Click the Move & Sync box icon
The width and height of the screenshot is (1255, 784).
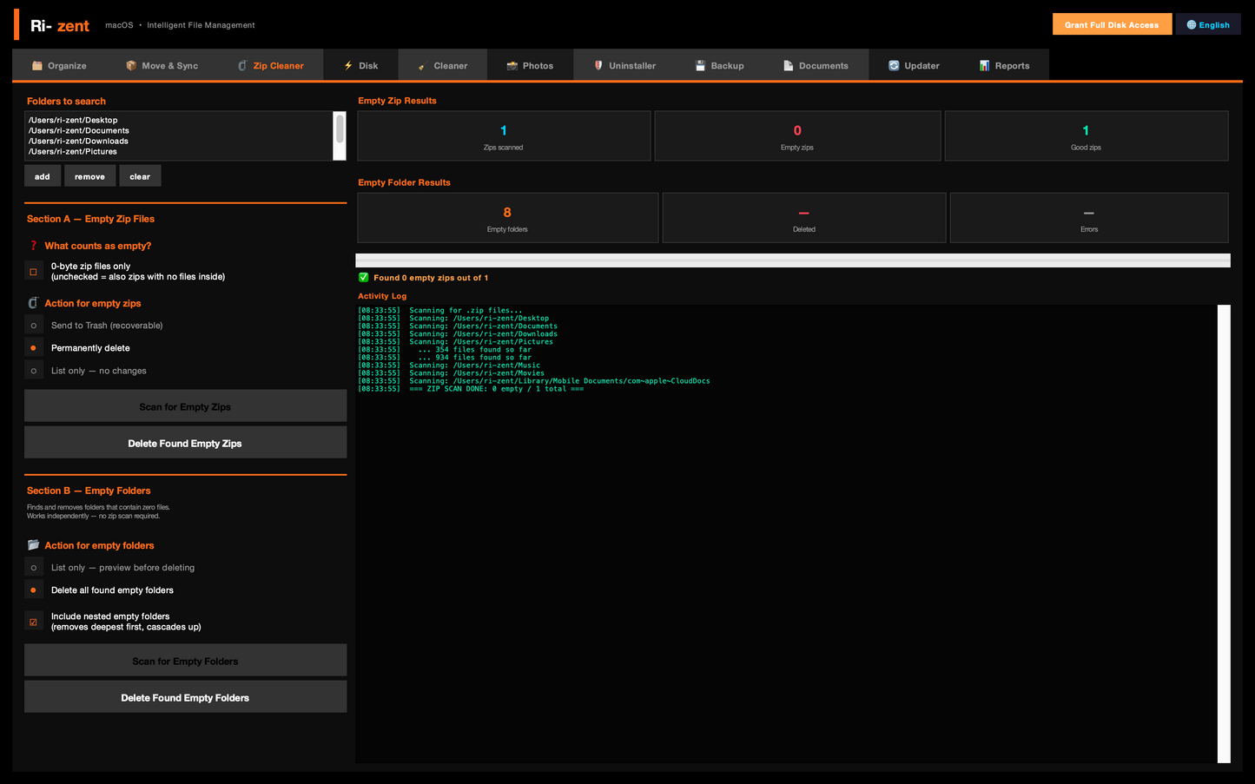(131, 66)
